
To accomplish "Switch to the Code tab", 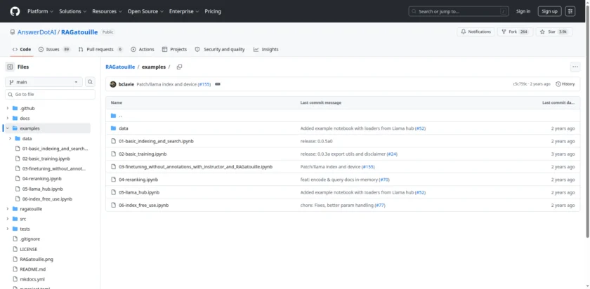I will (x=22, y=49).
